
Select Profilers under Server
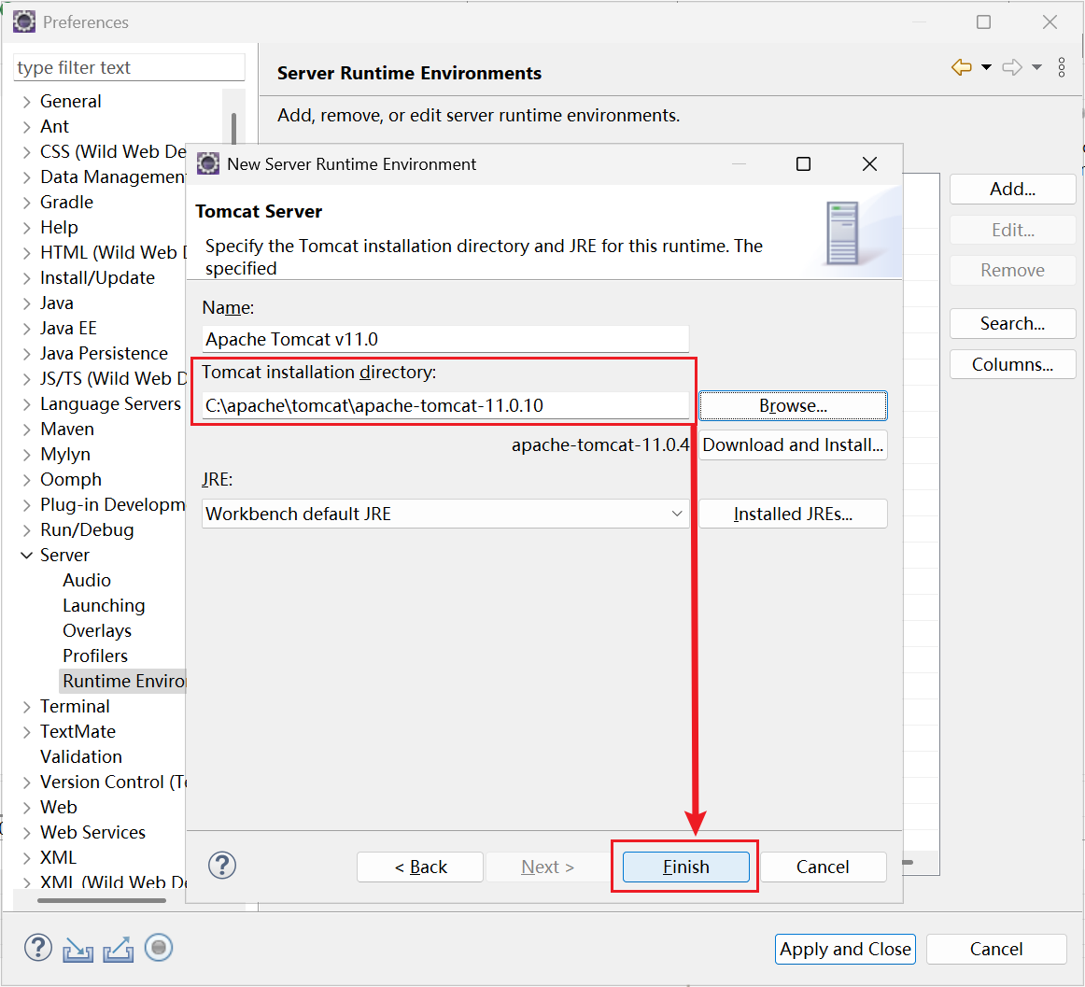click(x=95, y=656)
